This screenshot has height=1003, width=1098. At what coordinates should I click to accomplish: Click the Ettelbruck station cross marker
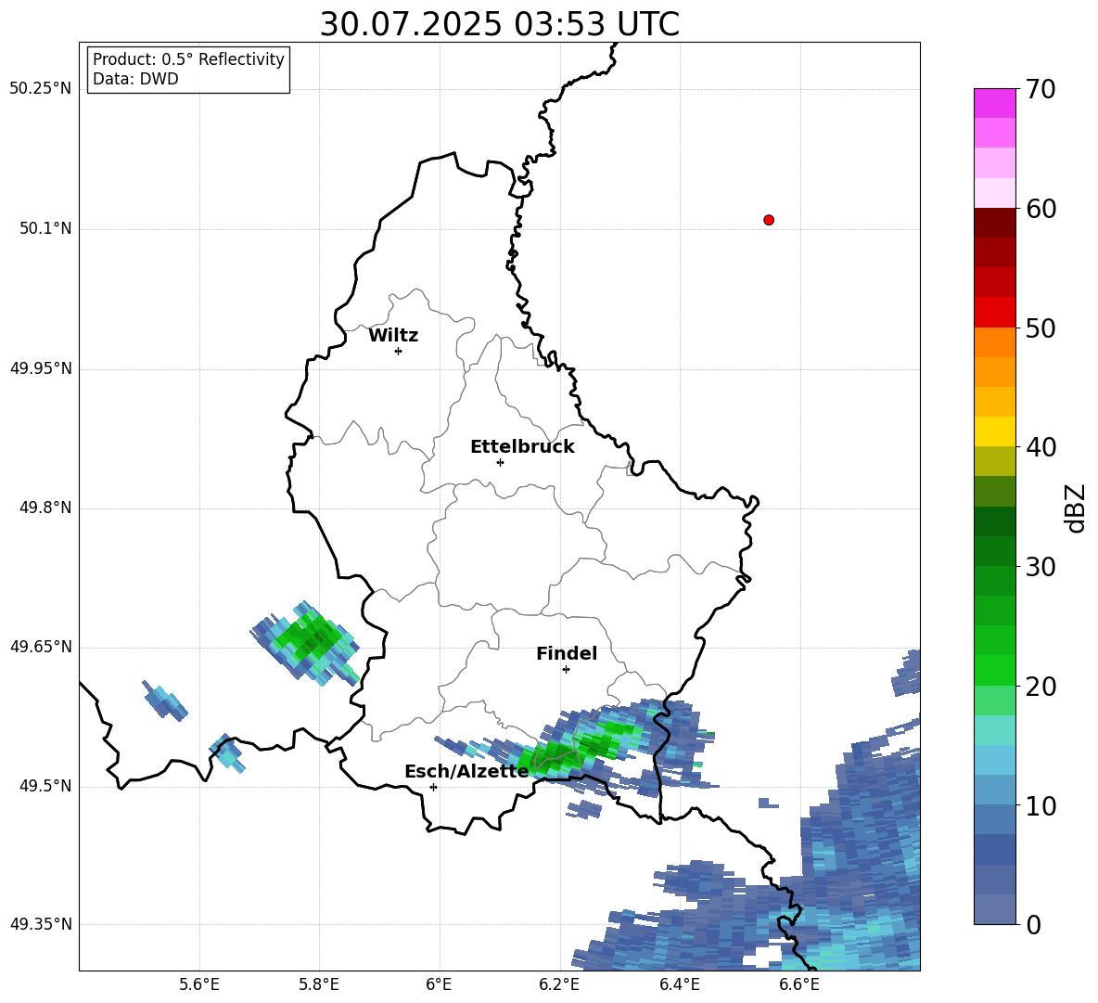(x=500, y=462)
